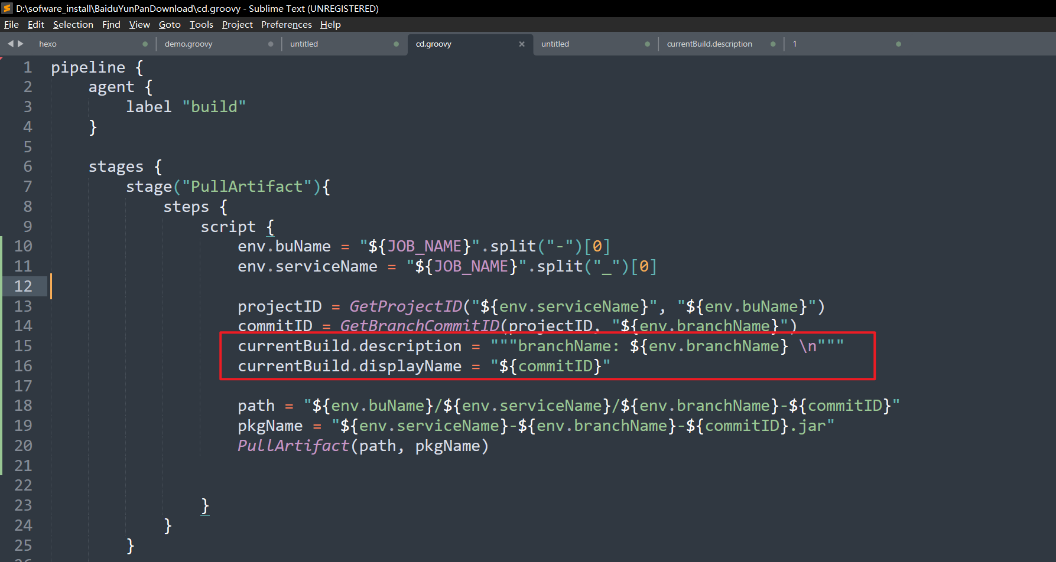This screenshot has width=1056, height=562.
Task: Close the cd.groovy tab
Action: click(522, 44)
